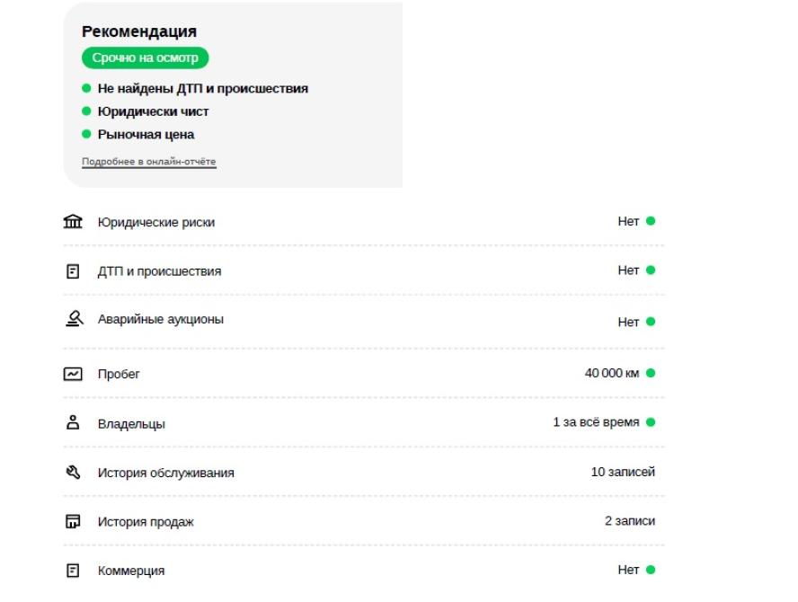The height and width of the screenshot is (602, 798).
Task: Select the 2 записи sales history value
Action: coord(630,520)
